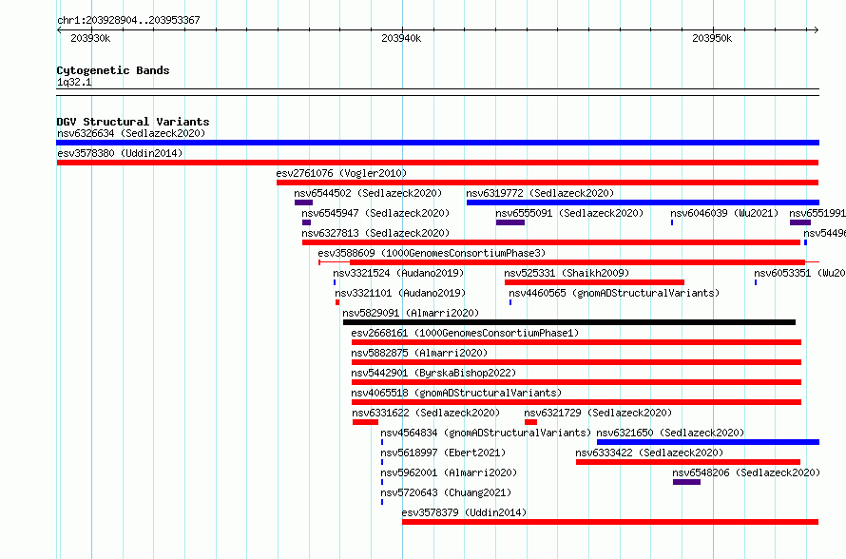This screenshot has height=559, width=846.
Task: Select the black nsv5829091 variant bar
Action: (x=569, y=322)
